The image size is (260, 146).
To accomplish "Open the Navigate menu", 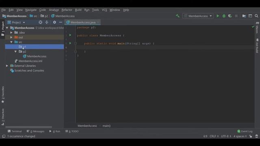I will [x=31, y=10].
